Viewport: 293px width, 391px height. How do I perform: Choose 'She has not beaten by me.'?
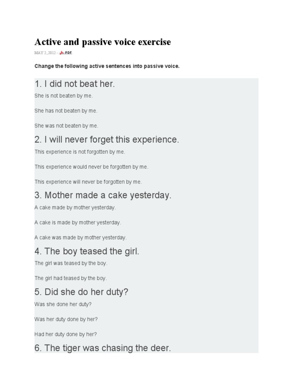click(66, 111)
